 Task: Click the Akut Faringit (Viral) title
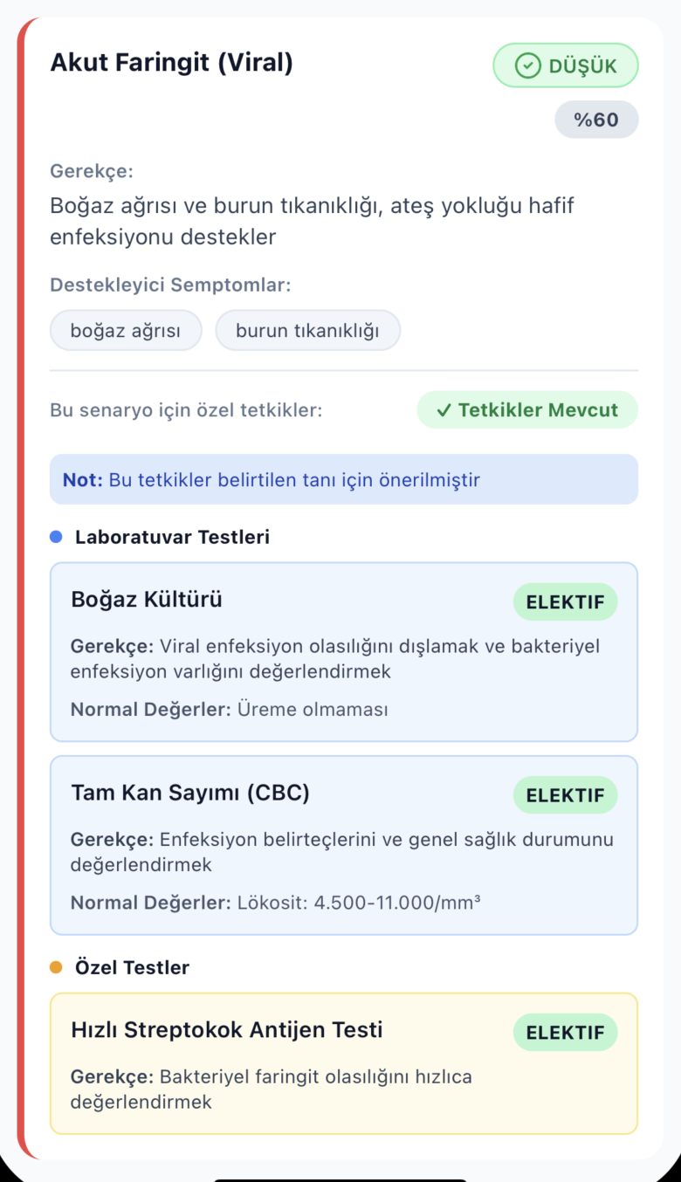(x=171, y=63)
